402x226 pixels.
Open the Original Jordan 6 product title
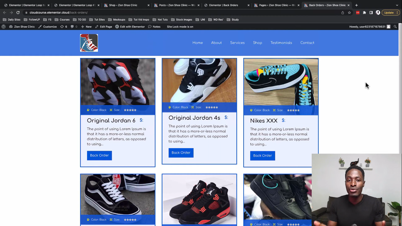pos(111,121)
